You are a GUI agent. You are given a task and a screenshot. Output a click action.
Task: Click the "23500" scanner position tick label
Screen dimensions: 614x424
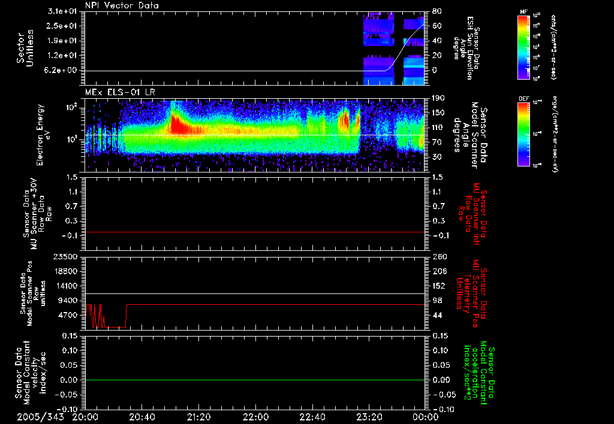(65, 256)
